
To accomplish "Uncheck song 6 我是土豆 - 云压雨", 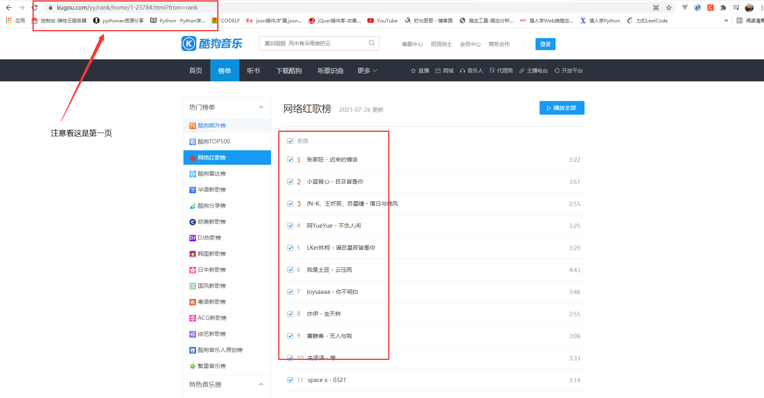I will click(x=290, y=270).
